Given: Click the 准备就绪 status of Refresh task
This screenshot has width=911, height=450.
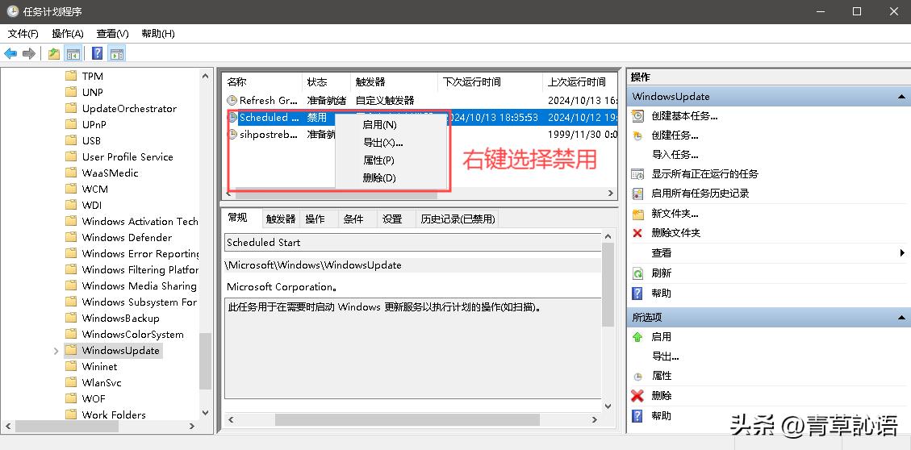Looking at the screenshot, I should [x=327, y=101].
